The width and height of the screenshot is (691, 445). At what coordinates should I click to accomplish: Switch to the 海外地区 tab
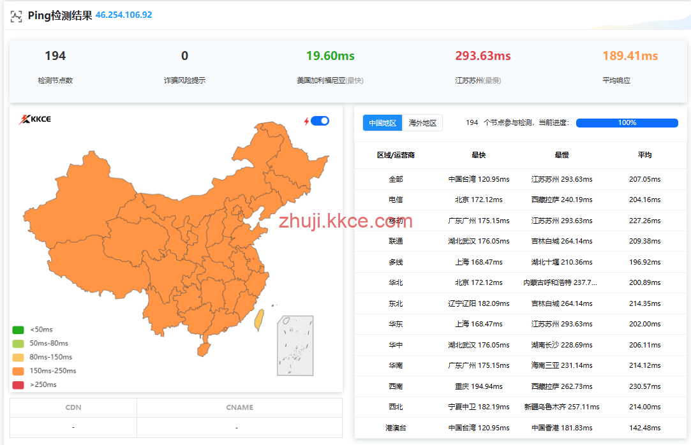point(422,123)
